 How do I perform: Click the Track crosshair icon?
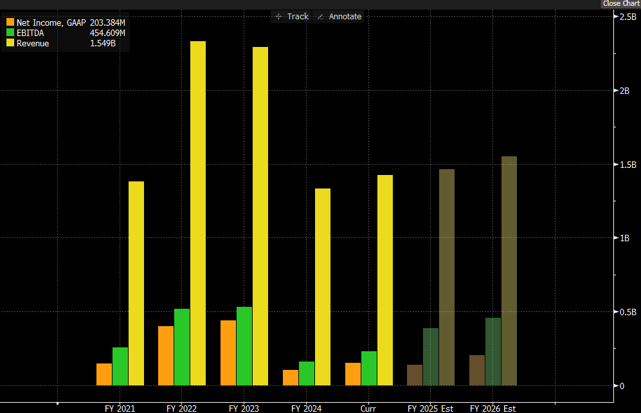pos(278,17)
